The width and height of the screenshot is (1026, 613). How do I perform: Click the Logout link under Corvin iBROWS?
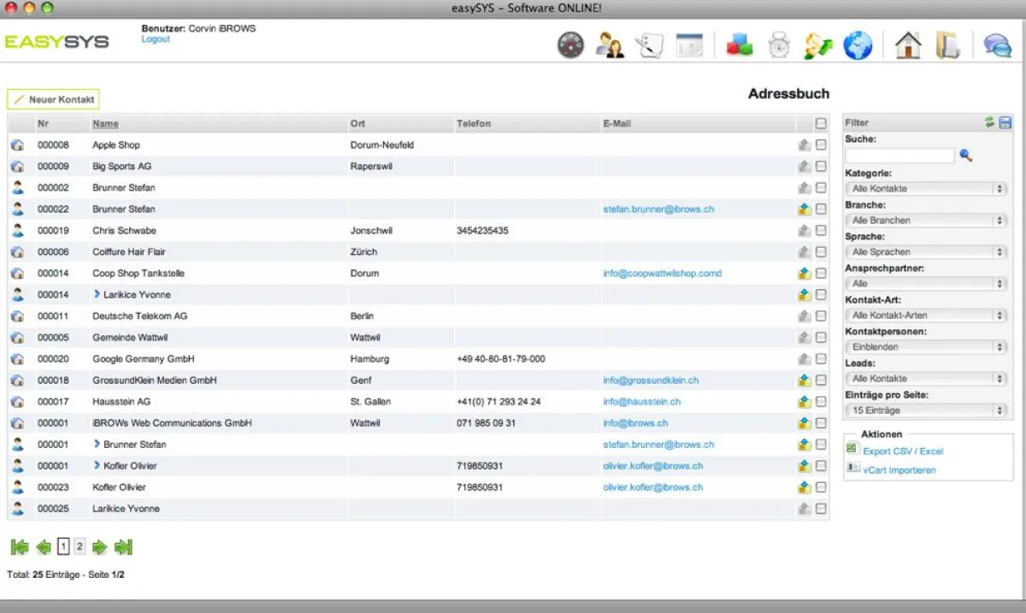(156, 38)
